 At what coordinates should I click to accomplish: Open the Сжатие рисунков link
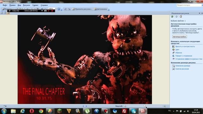click(182, 69)
